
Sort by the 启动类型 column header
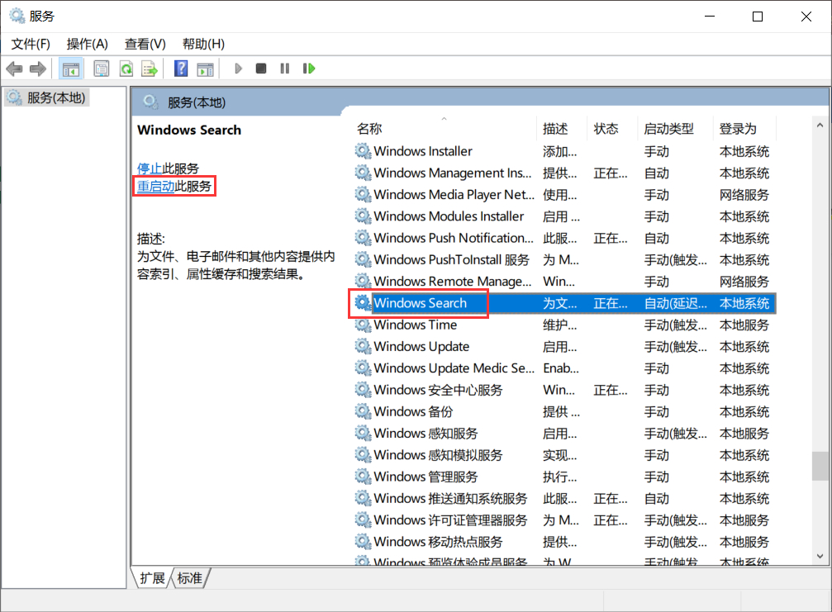click(668, 129)
